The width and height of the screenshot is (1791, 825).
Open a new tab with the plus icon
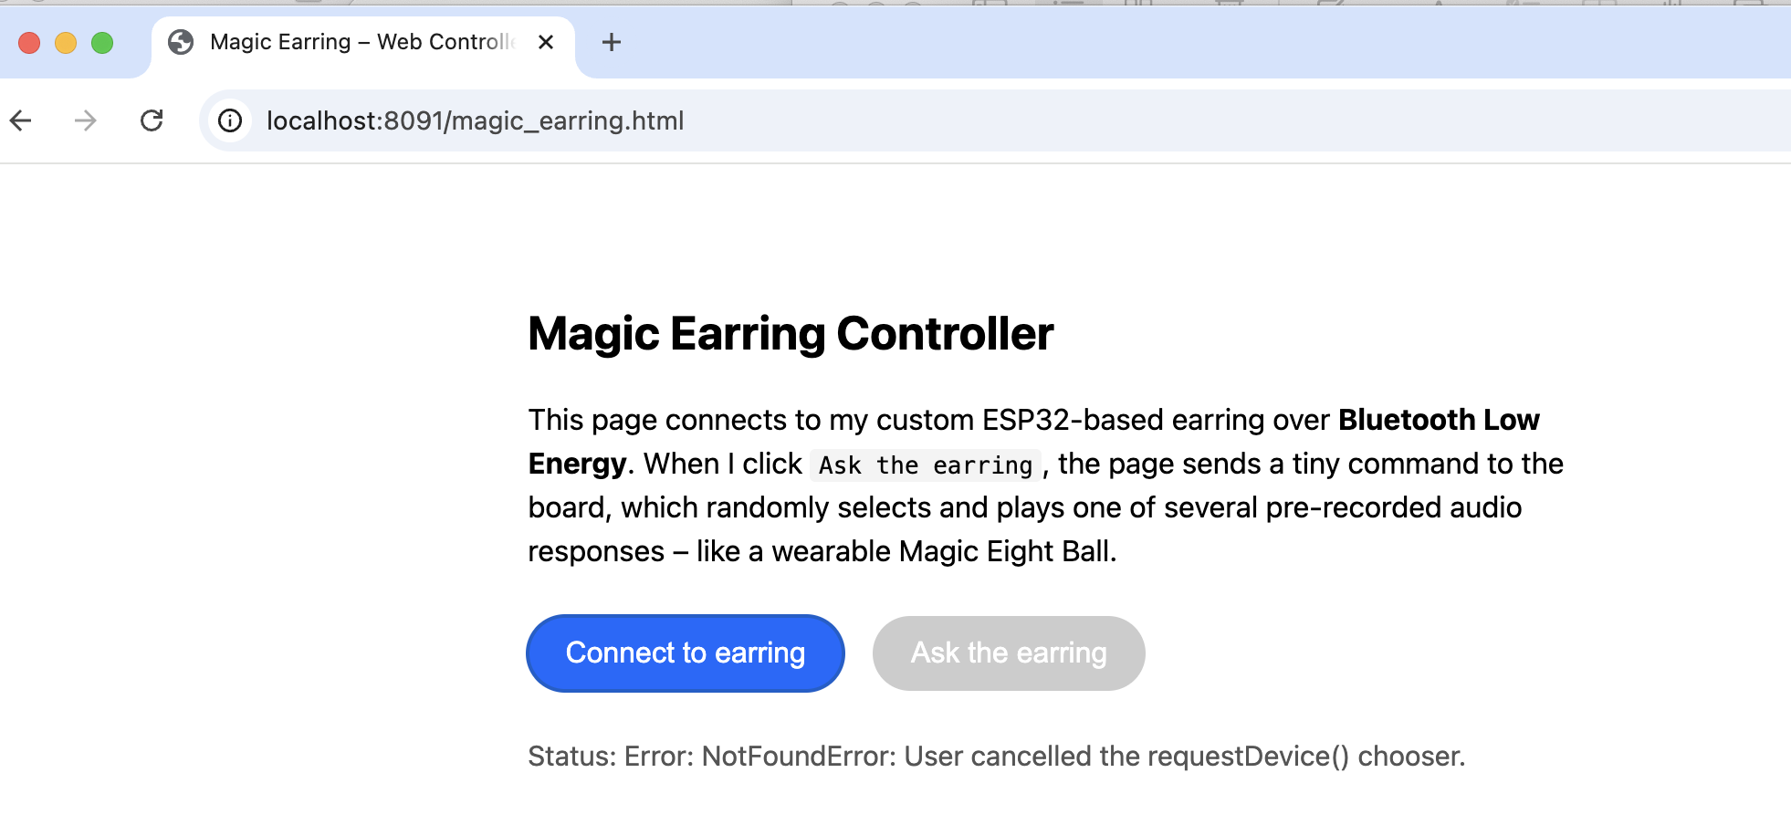[612, 42]
